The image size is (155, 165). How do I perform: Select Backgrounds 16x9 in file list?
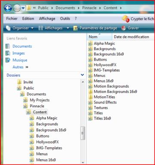tap(109, 54)
